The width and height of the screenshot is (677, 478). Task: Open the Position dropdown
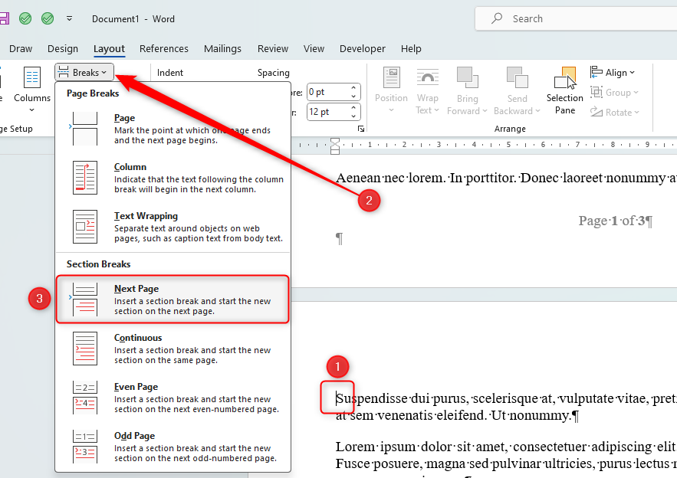pyautogui.click(x=391, y=90)
